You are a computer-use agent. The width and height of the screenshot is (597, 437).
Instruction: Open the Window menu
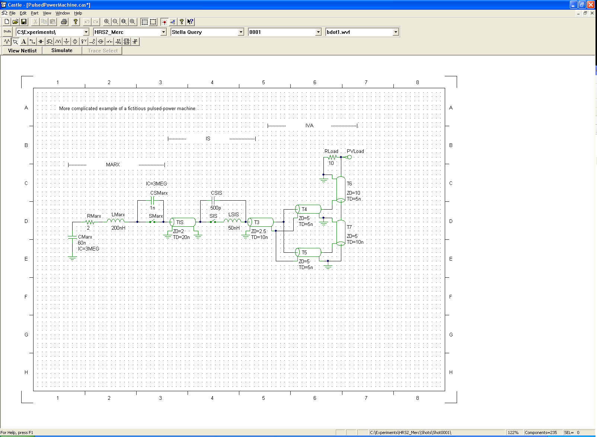point(63,13)
